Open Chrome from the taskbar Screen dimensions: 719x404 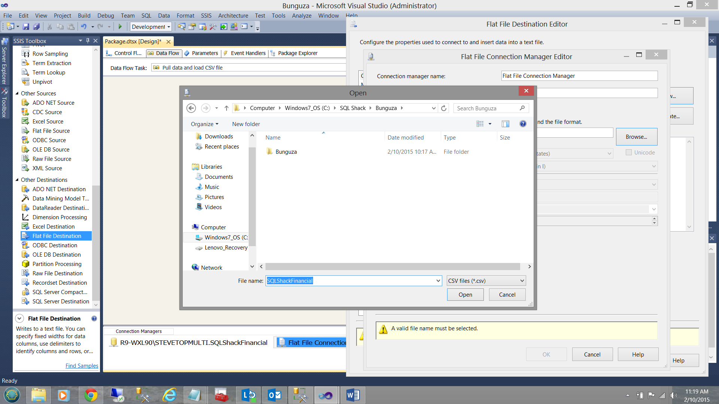point(90,395)
